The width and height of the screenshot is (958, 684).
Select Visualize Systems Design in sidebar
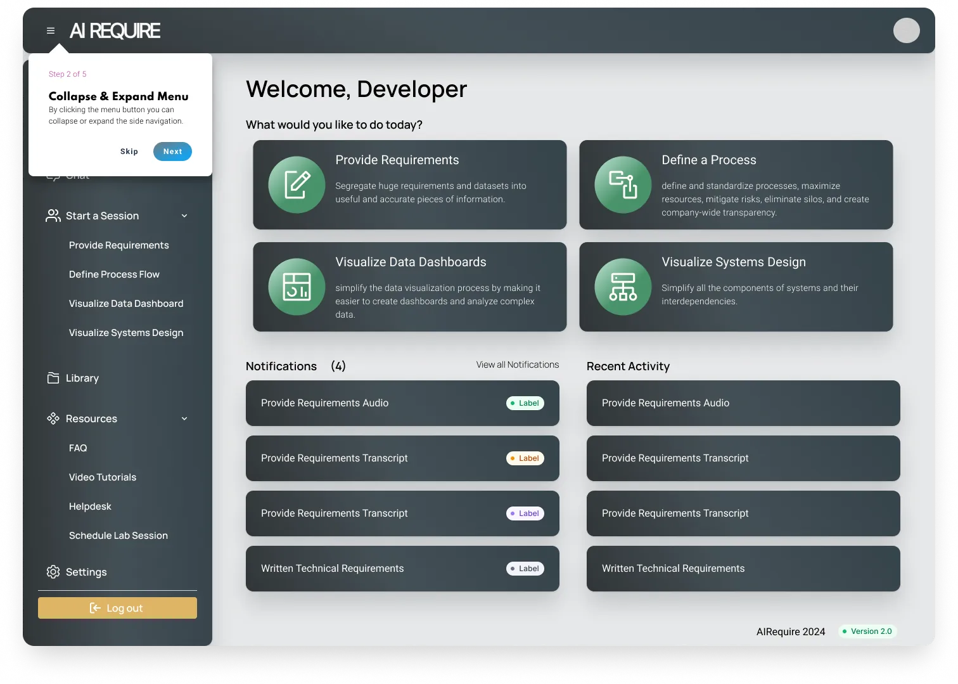(x=126, y=333)
